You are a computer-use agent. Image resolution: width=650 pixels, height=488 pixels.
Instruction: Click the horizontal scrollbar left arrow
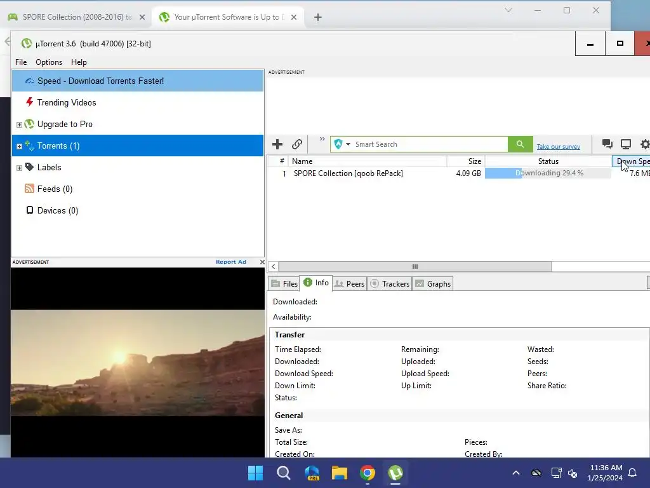click(x=274, y=266)
